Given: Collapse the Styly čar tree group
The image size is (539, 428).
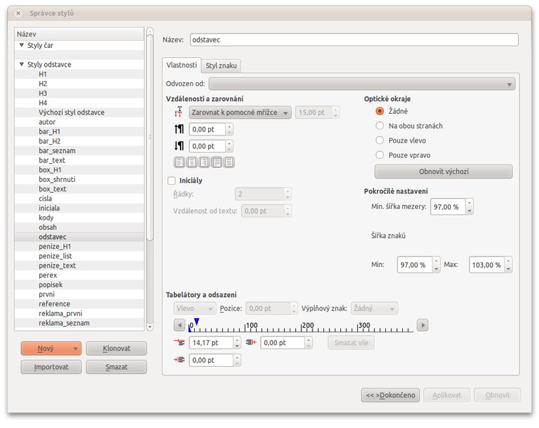Looking at the screenshot, I should pos(22,45).
